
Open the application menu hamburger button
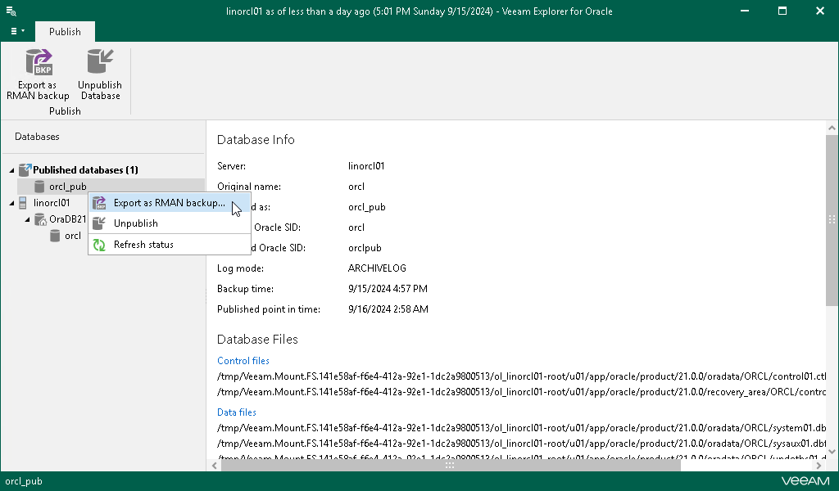[x=17, y=32]
